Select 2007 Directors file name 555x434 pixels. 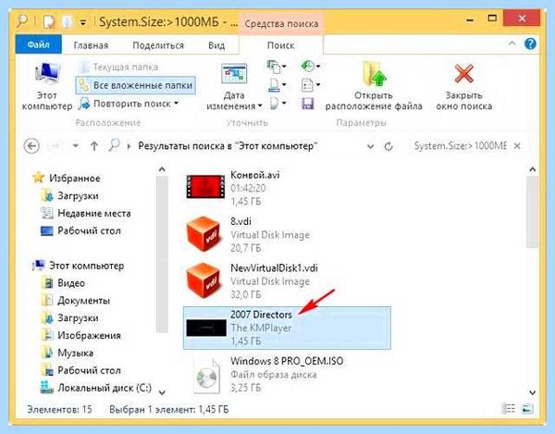coord(261,315)
